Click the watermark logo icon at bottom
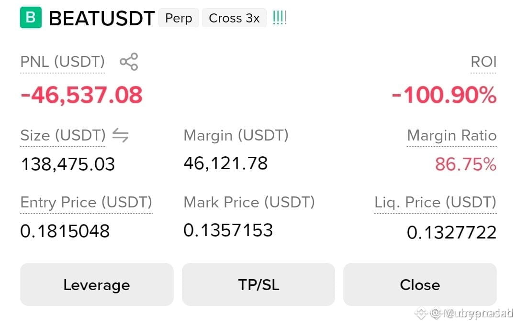 click(421, 313)
